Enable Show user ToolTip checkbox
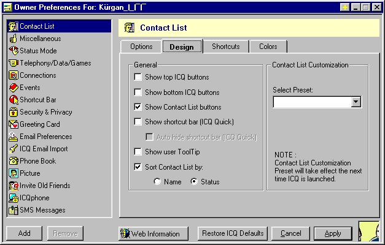This screenshot has height=245, width=385. click(x=138, y=152)
